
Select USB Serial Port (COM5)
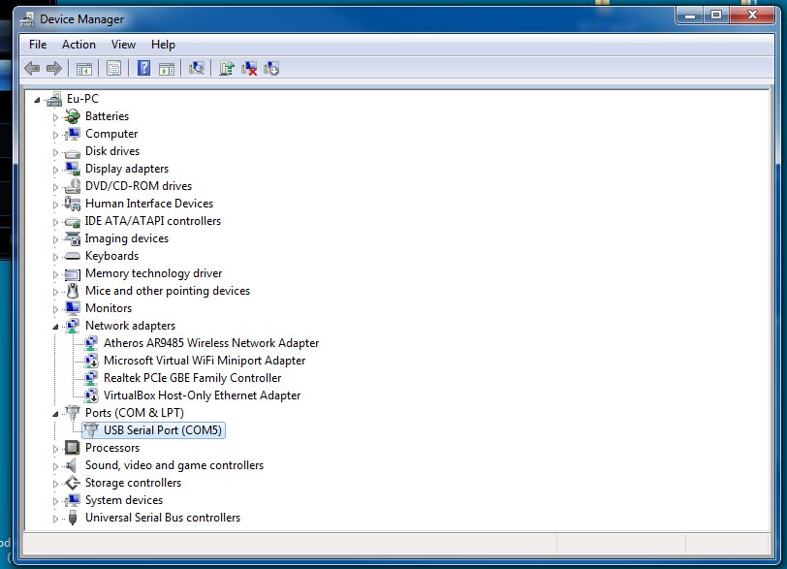(163, 430)
